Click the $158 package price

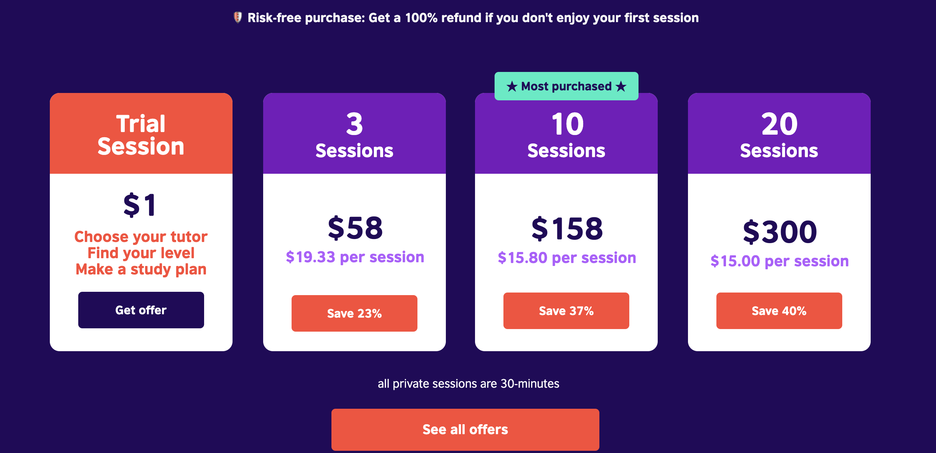click(x=567, y=229)
